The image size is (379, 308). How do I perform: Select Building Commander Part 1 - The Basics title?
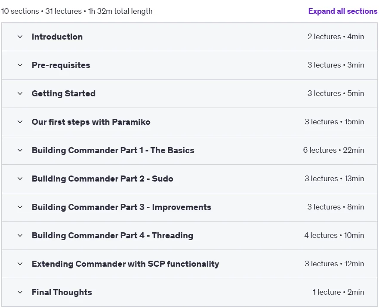113,150
